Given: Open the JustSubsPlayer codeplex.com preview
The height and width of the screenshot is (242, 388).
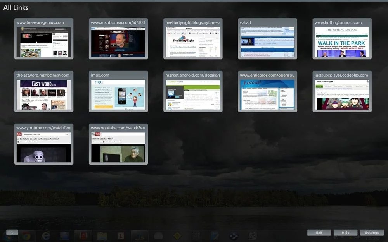Looking at the screenshot, I should (342, 91).
